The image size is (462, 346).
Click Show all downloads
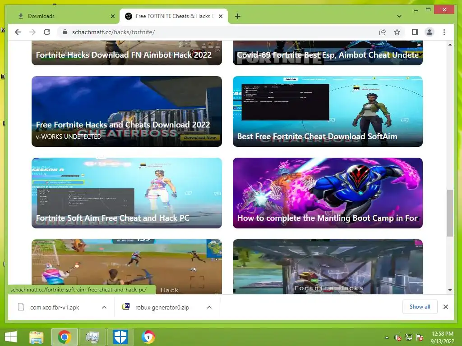click(x=420, y=307)
